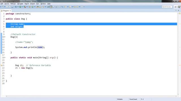Image resolution: width=181 pixels, height=101 pixels.
Task: Go to Last Edit Location icon
Action: (x=75, y=7)
